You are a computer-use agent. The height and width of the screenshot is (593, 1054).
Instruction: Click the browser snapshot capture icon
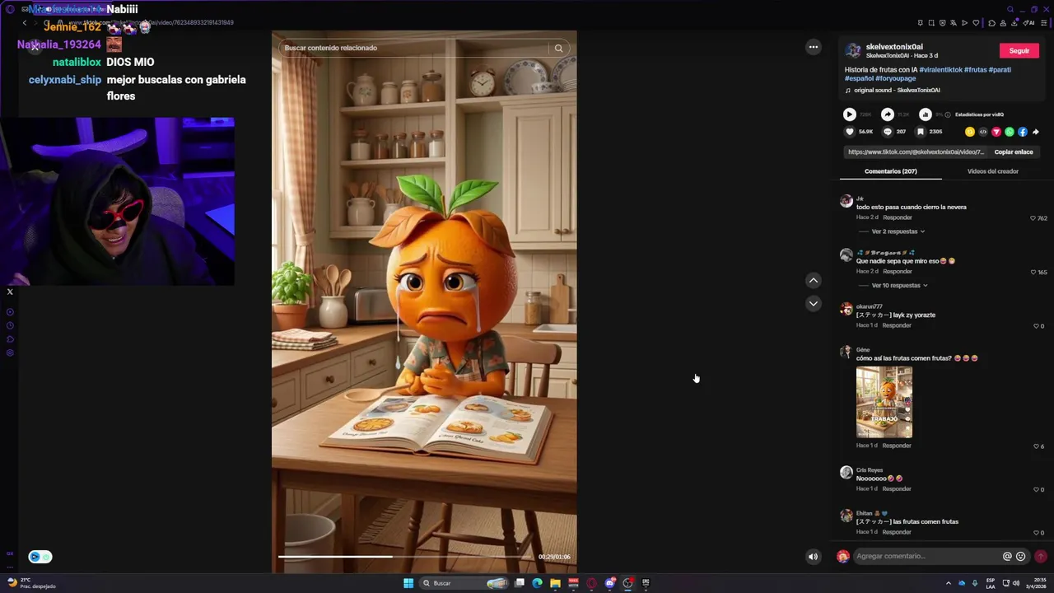click(931, 23)
